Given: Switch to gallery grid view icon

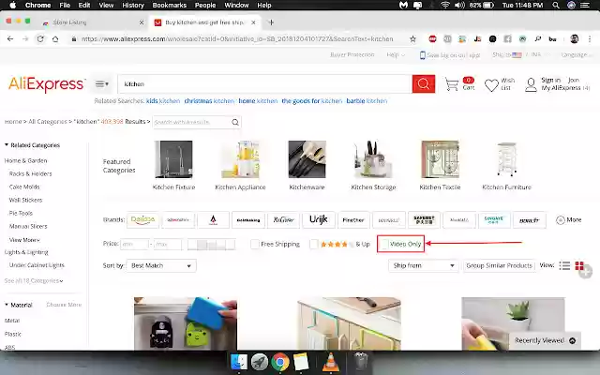Looking at the screenshot, I should (x=579, y=265).
